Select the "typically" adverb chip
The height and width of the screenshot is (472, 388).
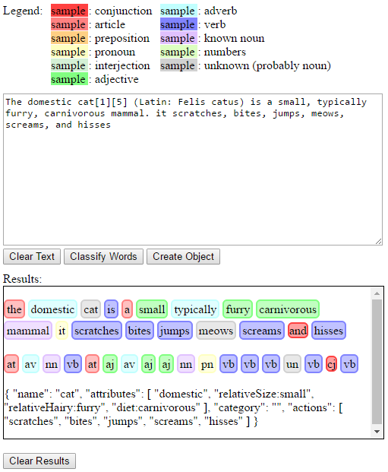[x=195, y=309]
